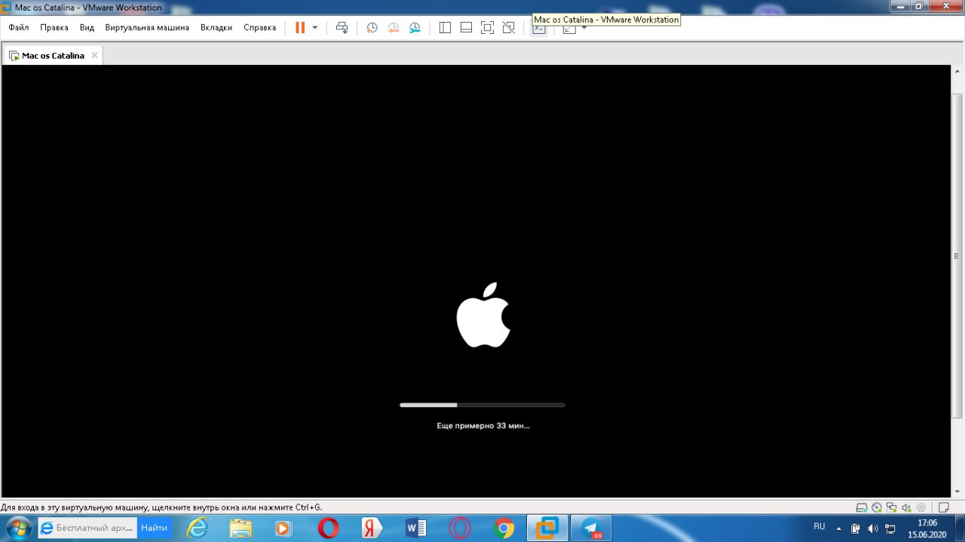Pause the virtual machine with orange button
The image size is (965, 542).
pyautogui.click(x=300, y=27)
